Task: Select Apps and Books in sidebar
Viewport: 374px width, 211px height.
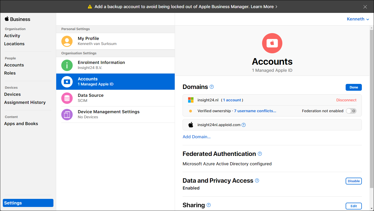Action: pyautogui.click(x=21, y=124)
